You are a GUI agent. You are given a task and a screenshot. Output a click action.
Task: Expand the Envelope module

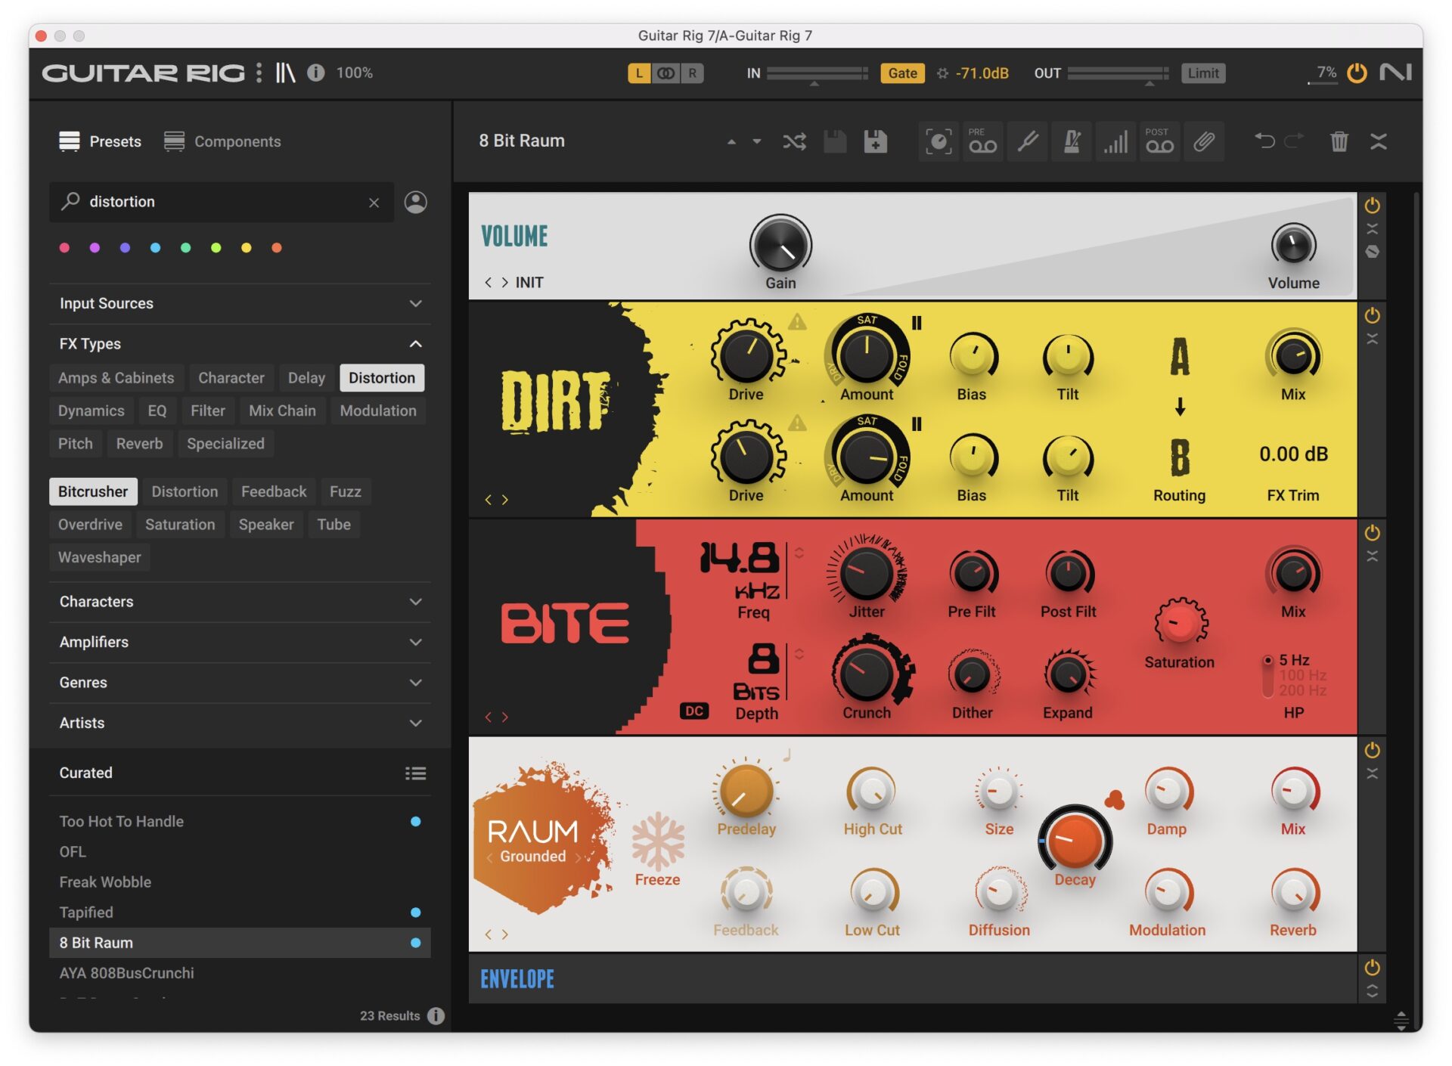tap(1372, 991)
